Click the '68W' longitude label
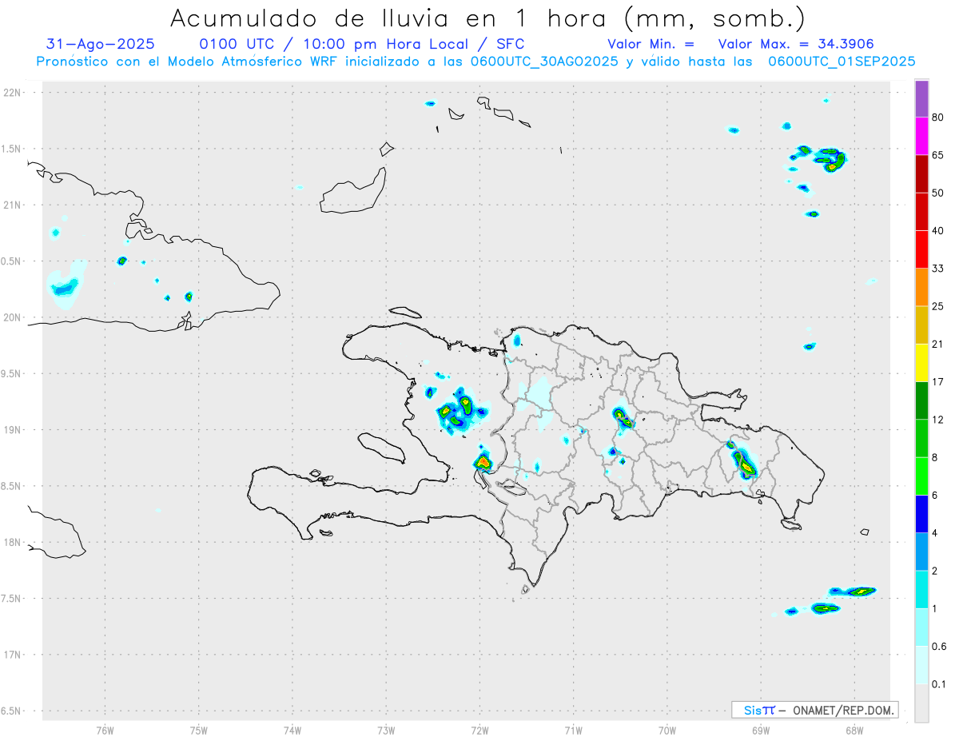This screenshot has width=959, height=741. [854, 731]
